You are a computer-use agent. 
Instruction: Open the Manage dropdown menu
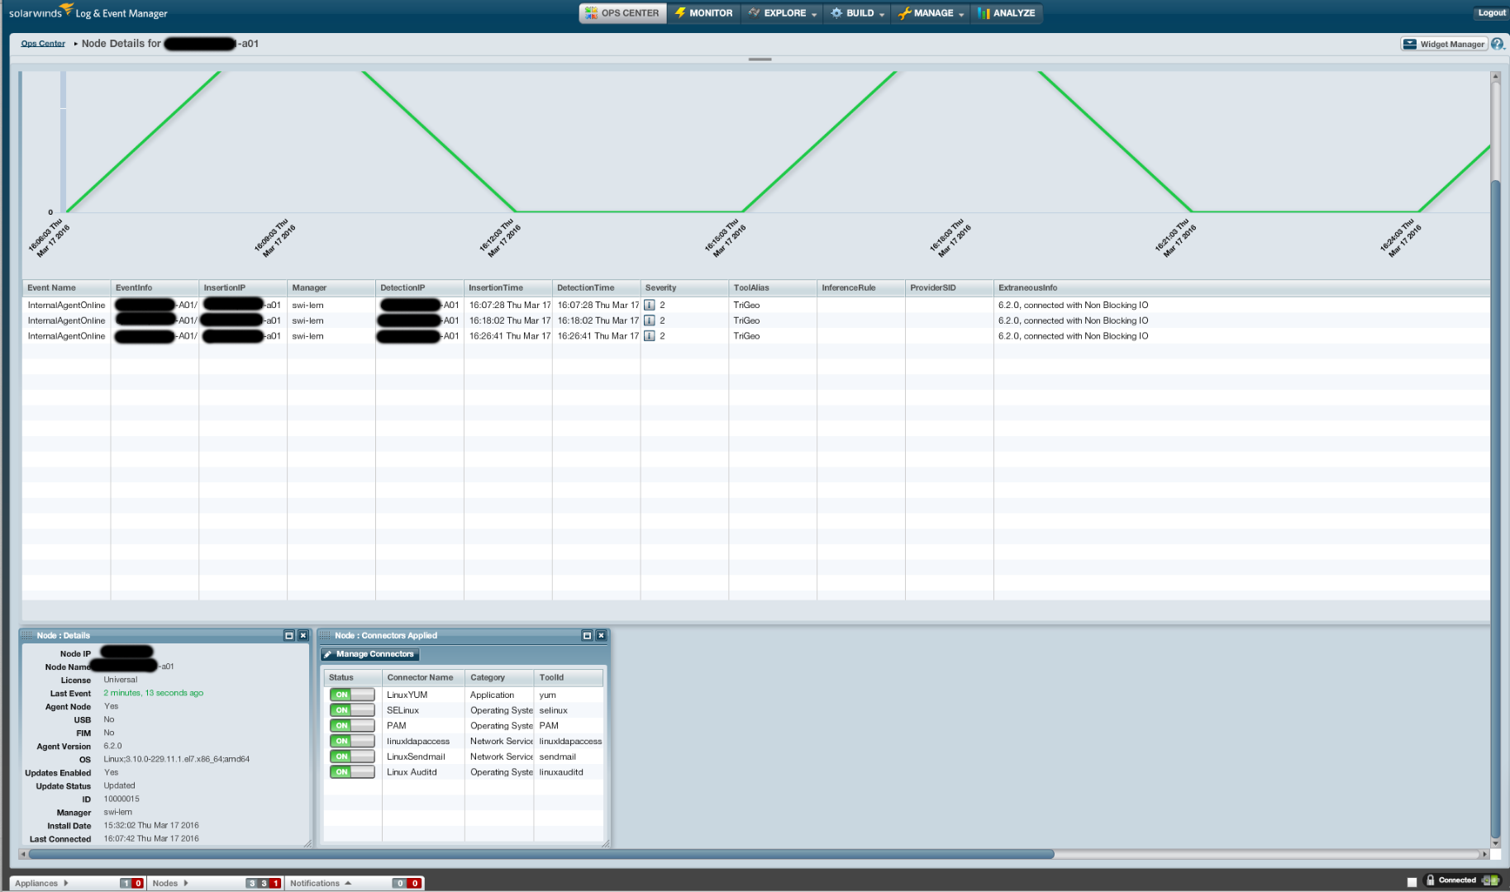[931, 13]
